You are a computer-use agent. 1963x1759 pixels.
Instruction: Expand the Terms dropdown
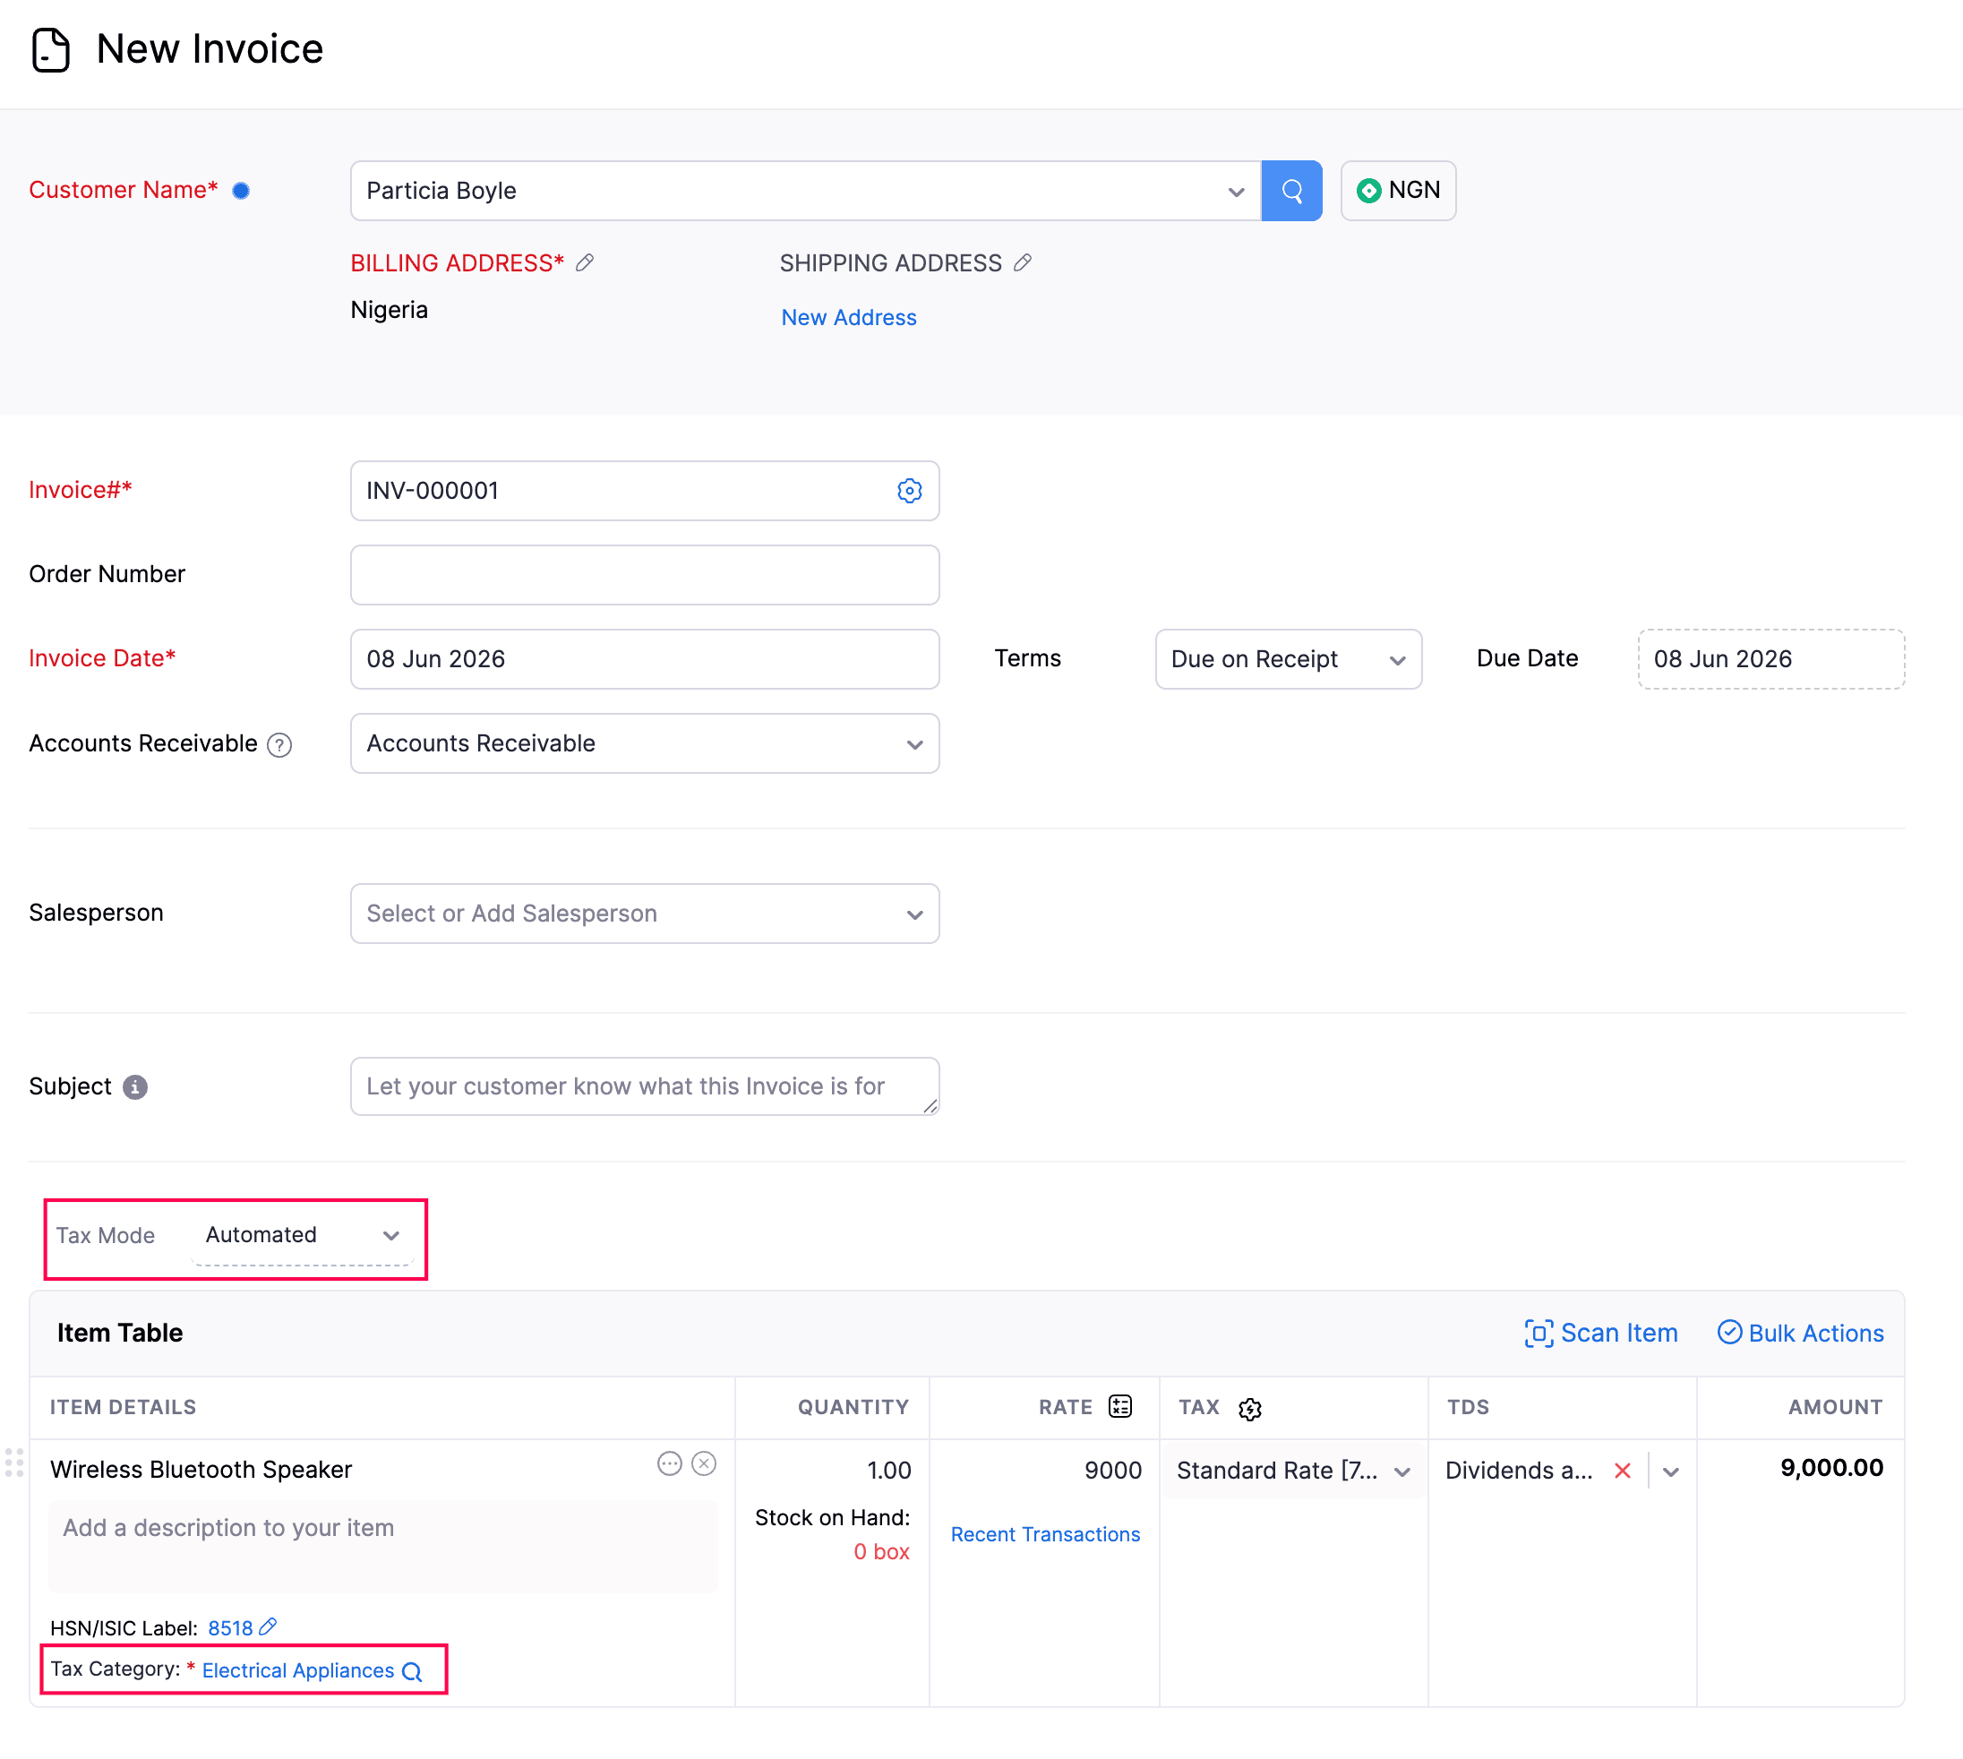[x=1289, y=659]
